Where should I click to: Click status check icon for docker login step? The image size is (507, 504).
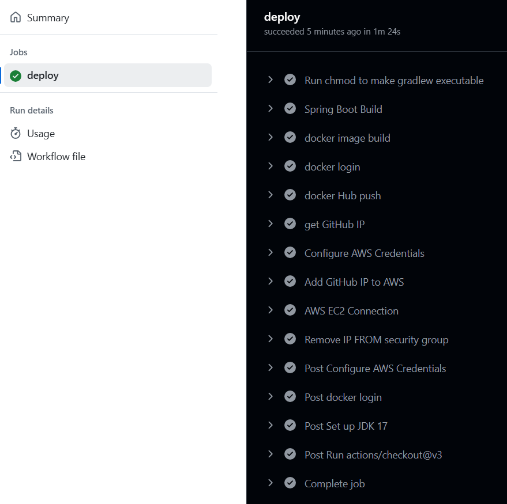point(290,166)
